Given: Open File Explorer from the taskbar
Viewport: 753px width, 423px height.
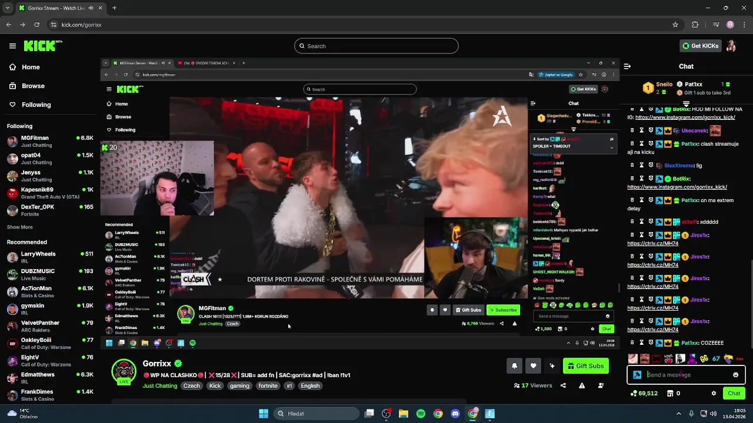Looking at the screenshot, I should click(404, 414).
